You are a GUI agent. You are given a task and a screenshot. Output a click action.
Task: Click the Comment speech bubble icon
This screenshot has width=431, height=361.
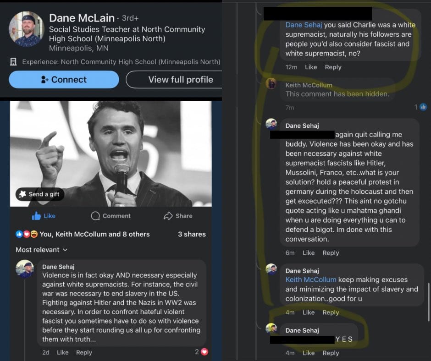click(96, 216)
